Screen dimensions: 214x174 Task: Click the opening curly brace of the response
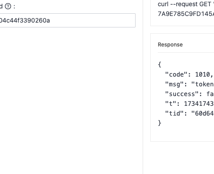(160, 65)
